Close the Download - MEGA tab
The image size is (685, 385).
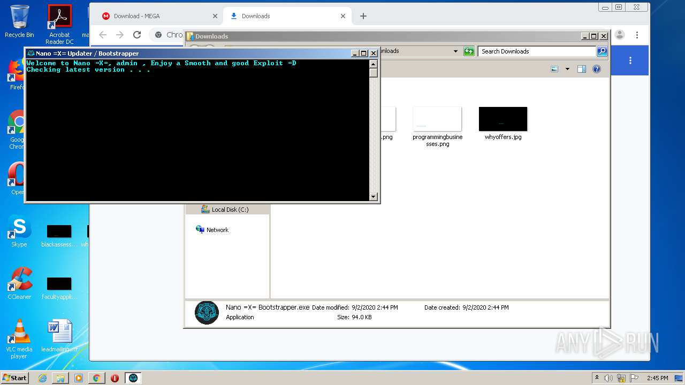coord(215,16)
